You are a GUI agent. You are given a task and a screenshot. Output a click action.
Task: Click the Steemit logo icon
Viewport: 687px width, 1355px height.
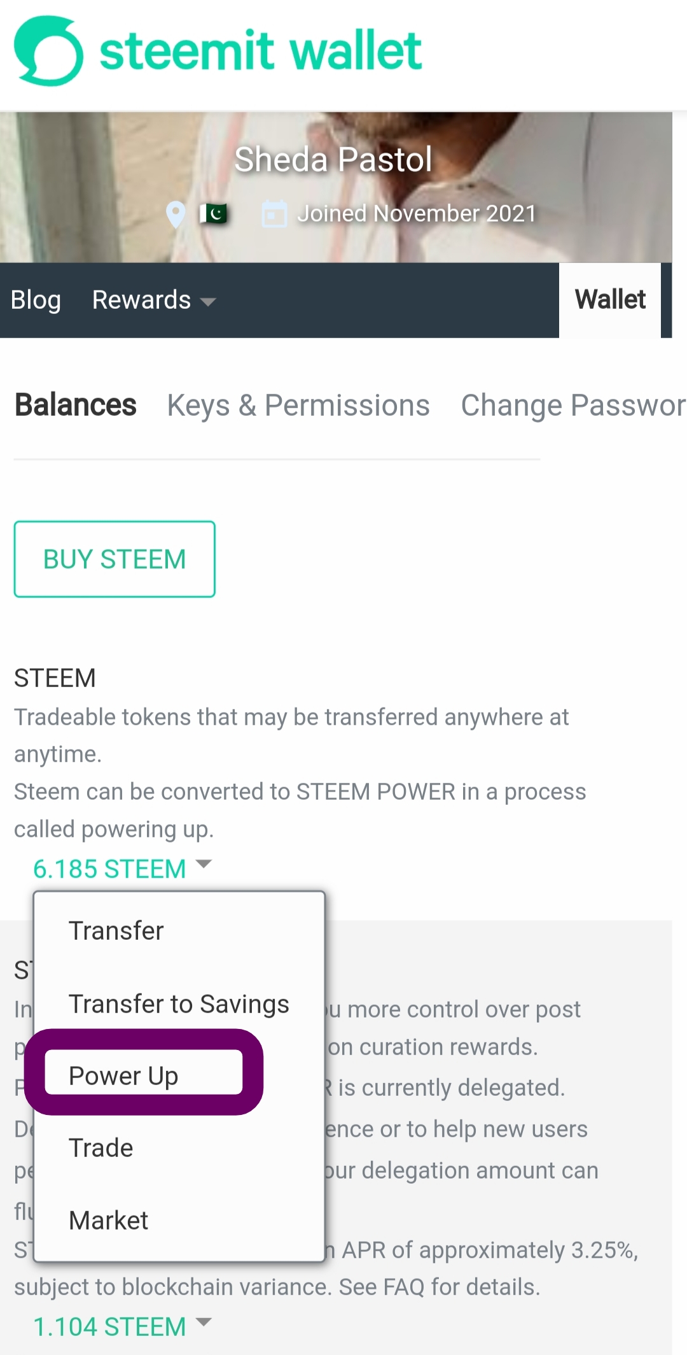click(48, 51)
